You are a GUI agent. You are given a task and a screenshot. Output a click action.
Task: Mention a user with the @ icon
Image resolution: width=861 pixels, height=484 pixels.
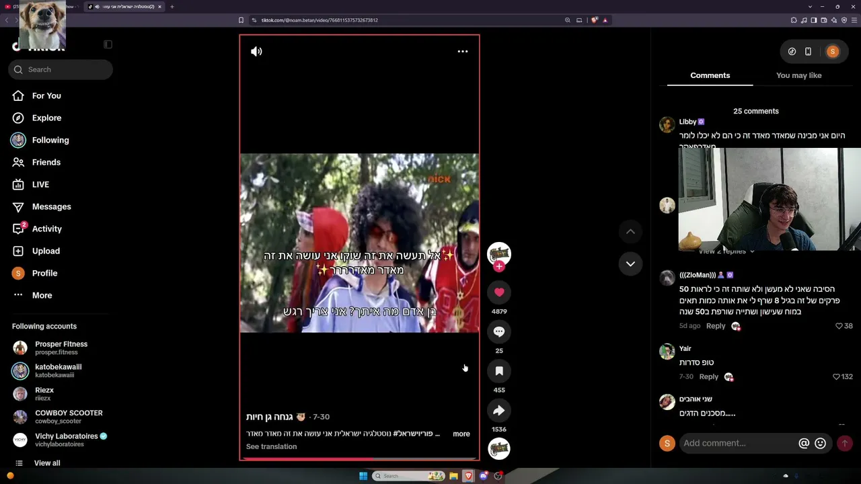(804, 443)
